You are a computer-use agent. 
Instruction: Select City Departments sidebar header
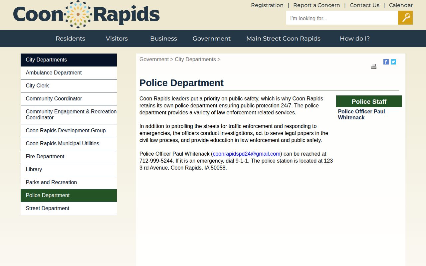[x=69, y=60]
